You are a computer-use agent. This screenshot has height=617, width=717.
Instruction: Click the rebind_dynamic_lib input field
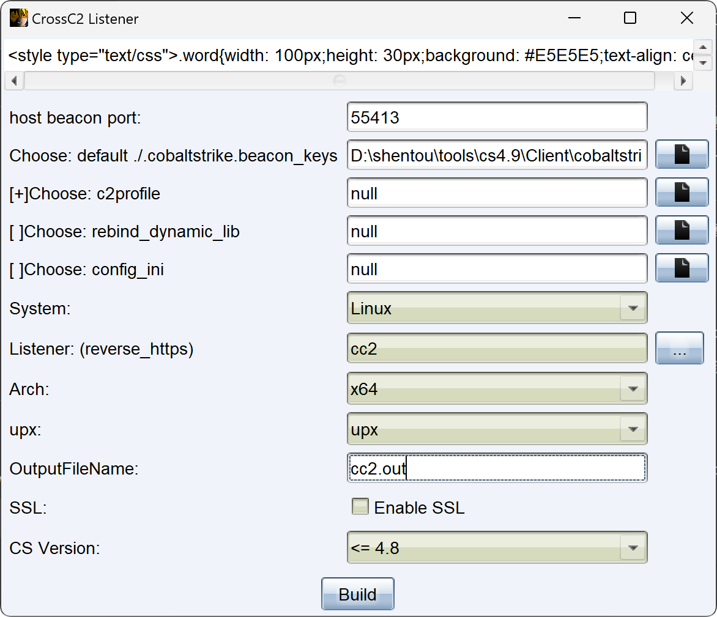pyautogui.click(x=497, y=231)
